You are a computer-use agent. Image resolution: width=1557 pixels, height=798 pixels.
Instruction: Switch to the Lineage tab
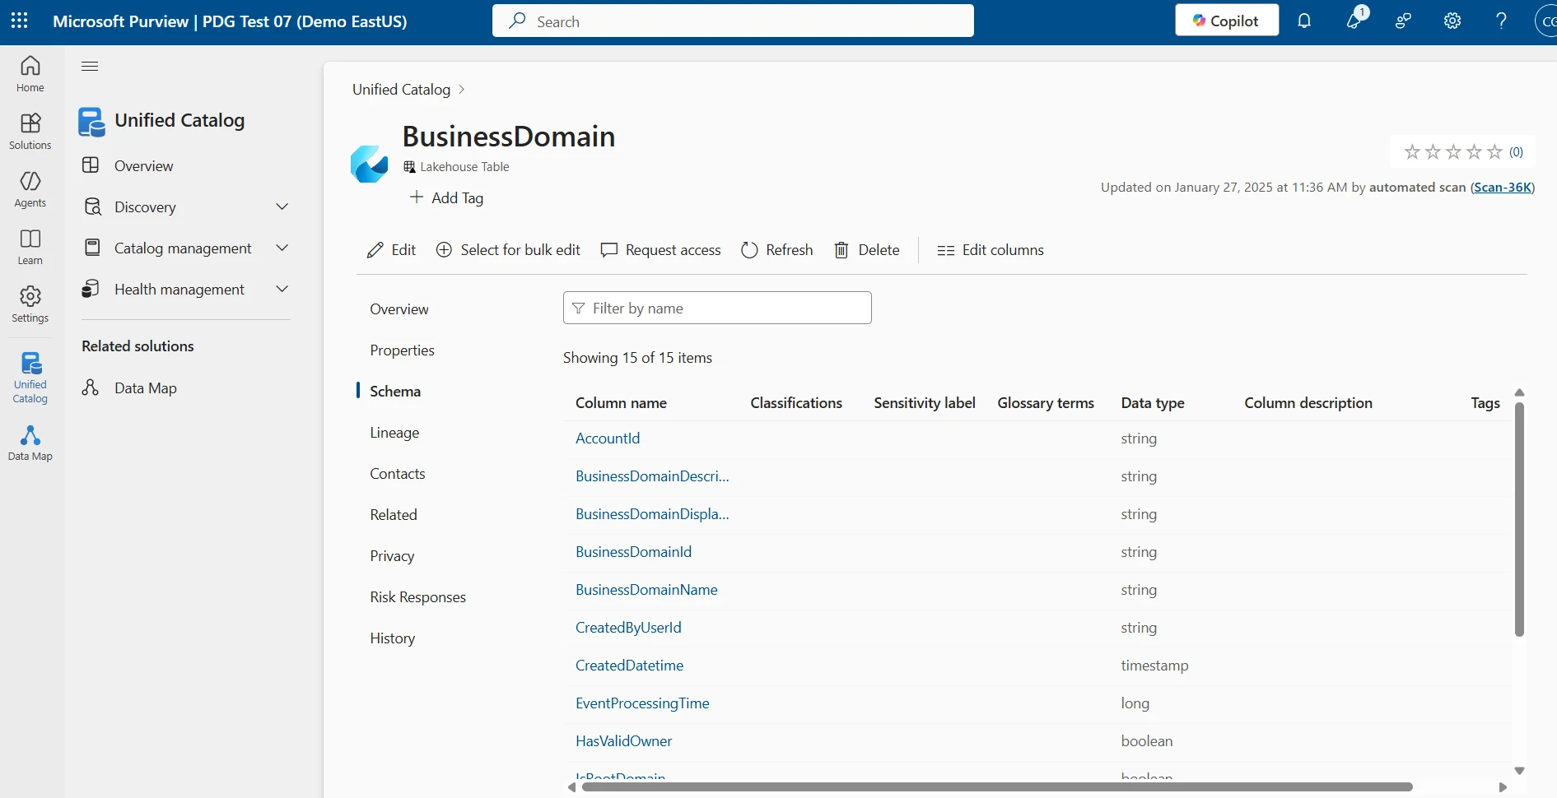(395, 432)
